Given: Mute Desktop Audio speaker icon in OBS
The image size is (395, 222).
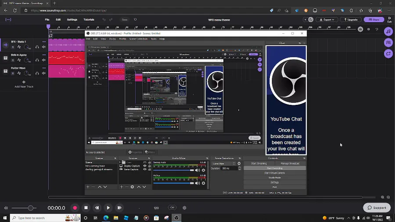Looking at the screenshot, I should (197, 170).
